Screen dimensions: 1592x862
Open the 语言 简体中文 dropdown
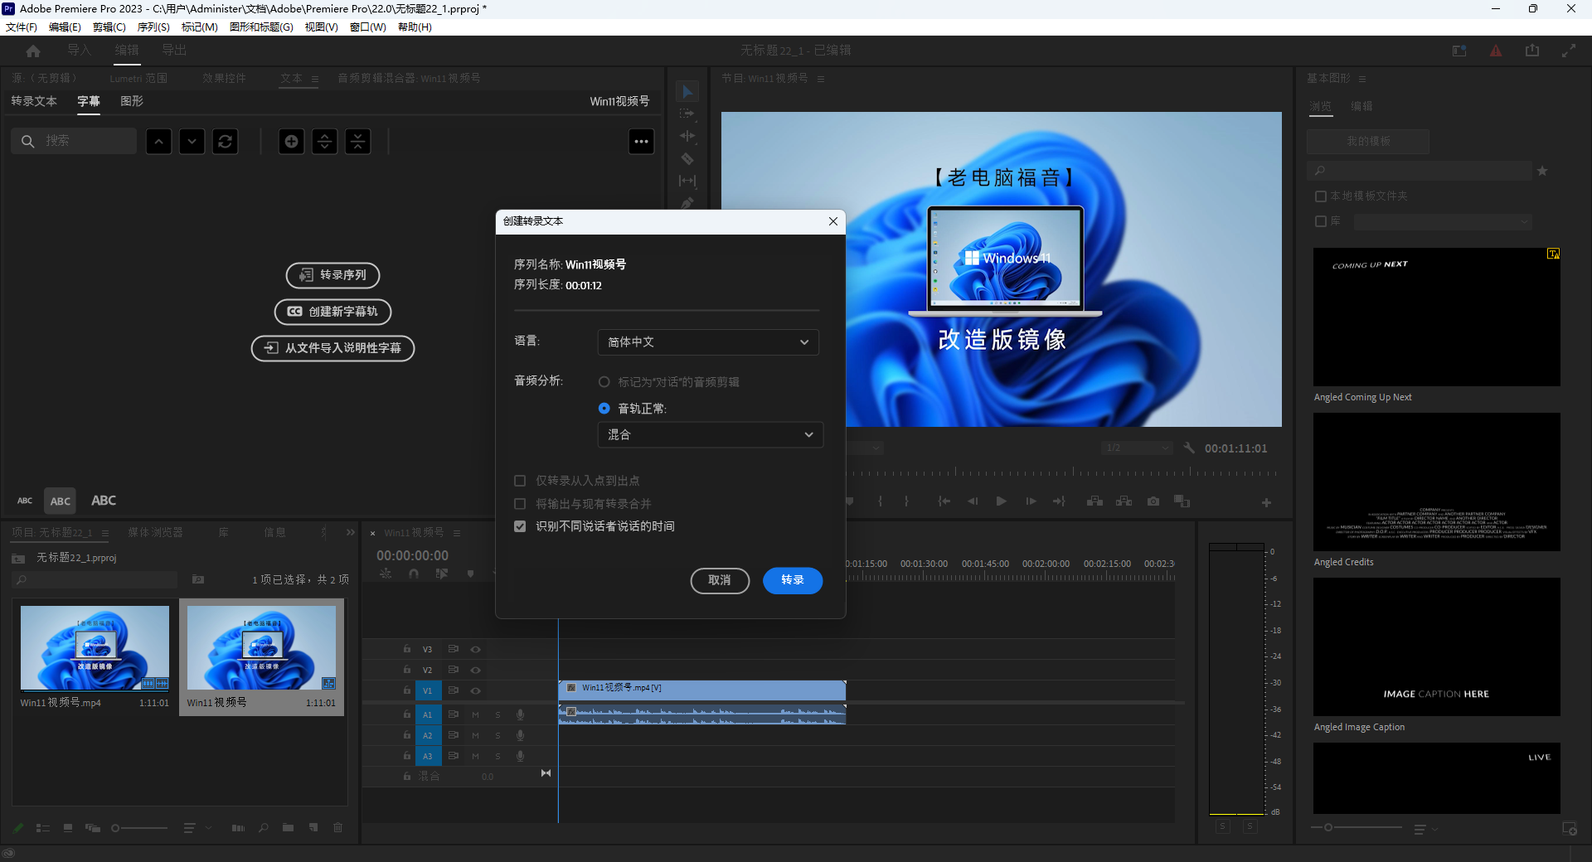[708, 342]
